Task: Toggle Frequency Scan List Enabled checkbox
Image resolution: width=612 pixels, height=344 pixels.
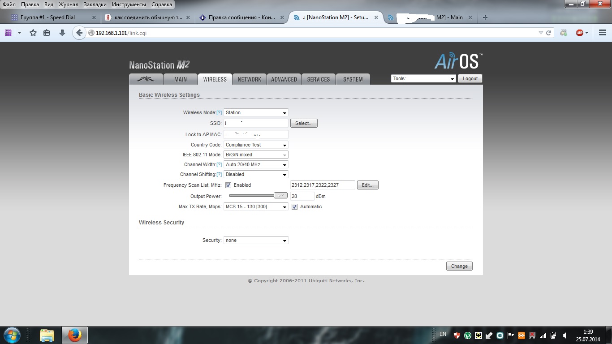Action: click(x=228, y=185)
